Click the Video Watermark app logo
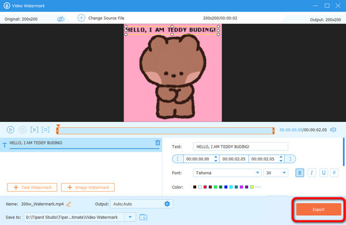The height and width of the screenshot is (225, 346). [7, 6]
